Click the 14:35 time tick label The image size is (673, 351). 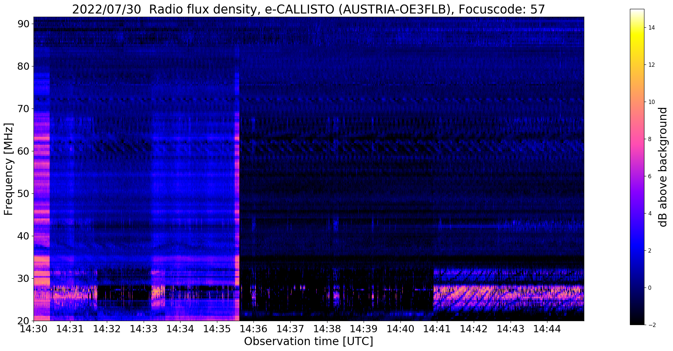tap(217, 328)
